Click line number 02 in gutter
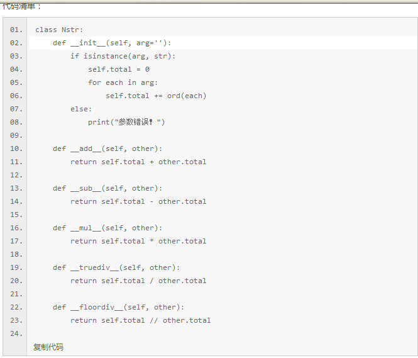 coord(16,43)
